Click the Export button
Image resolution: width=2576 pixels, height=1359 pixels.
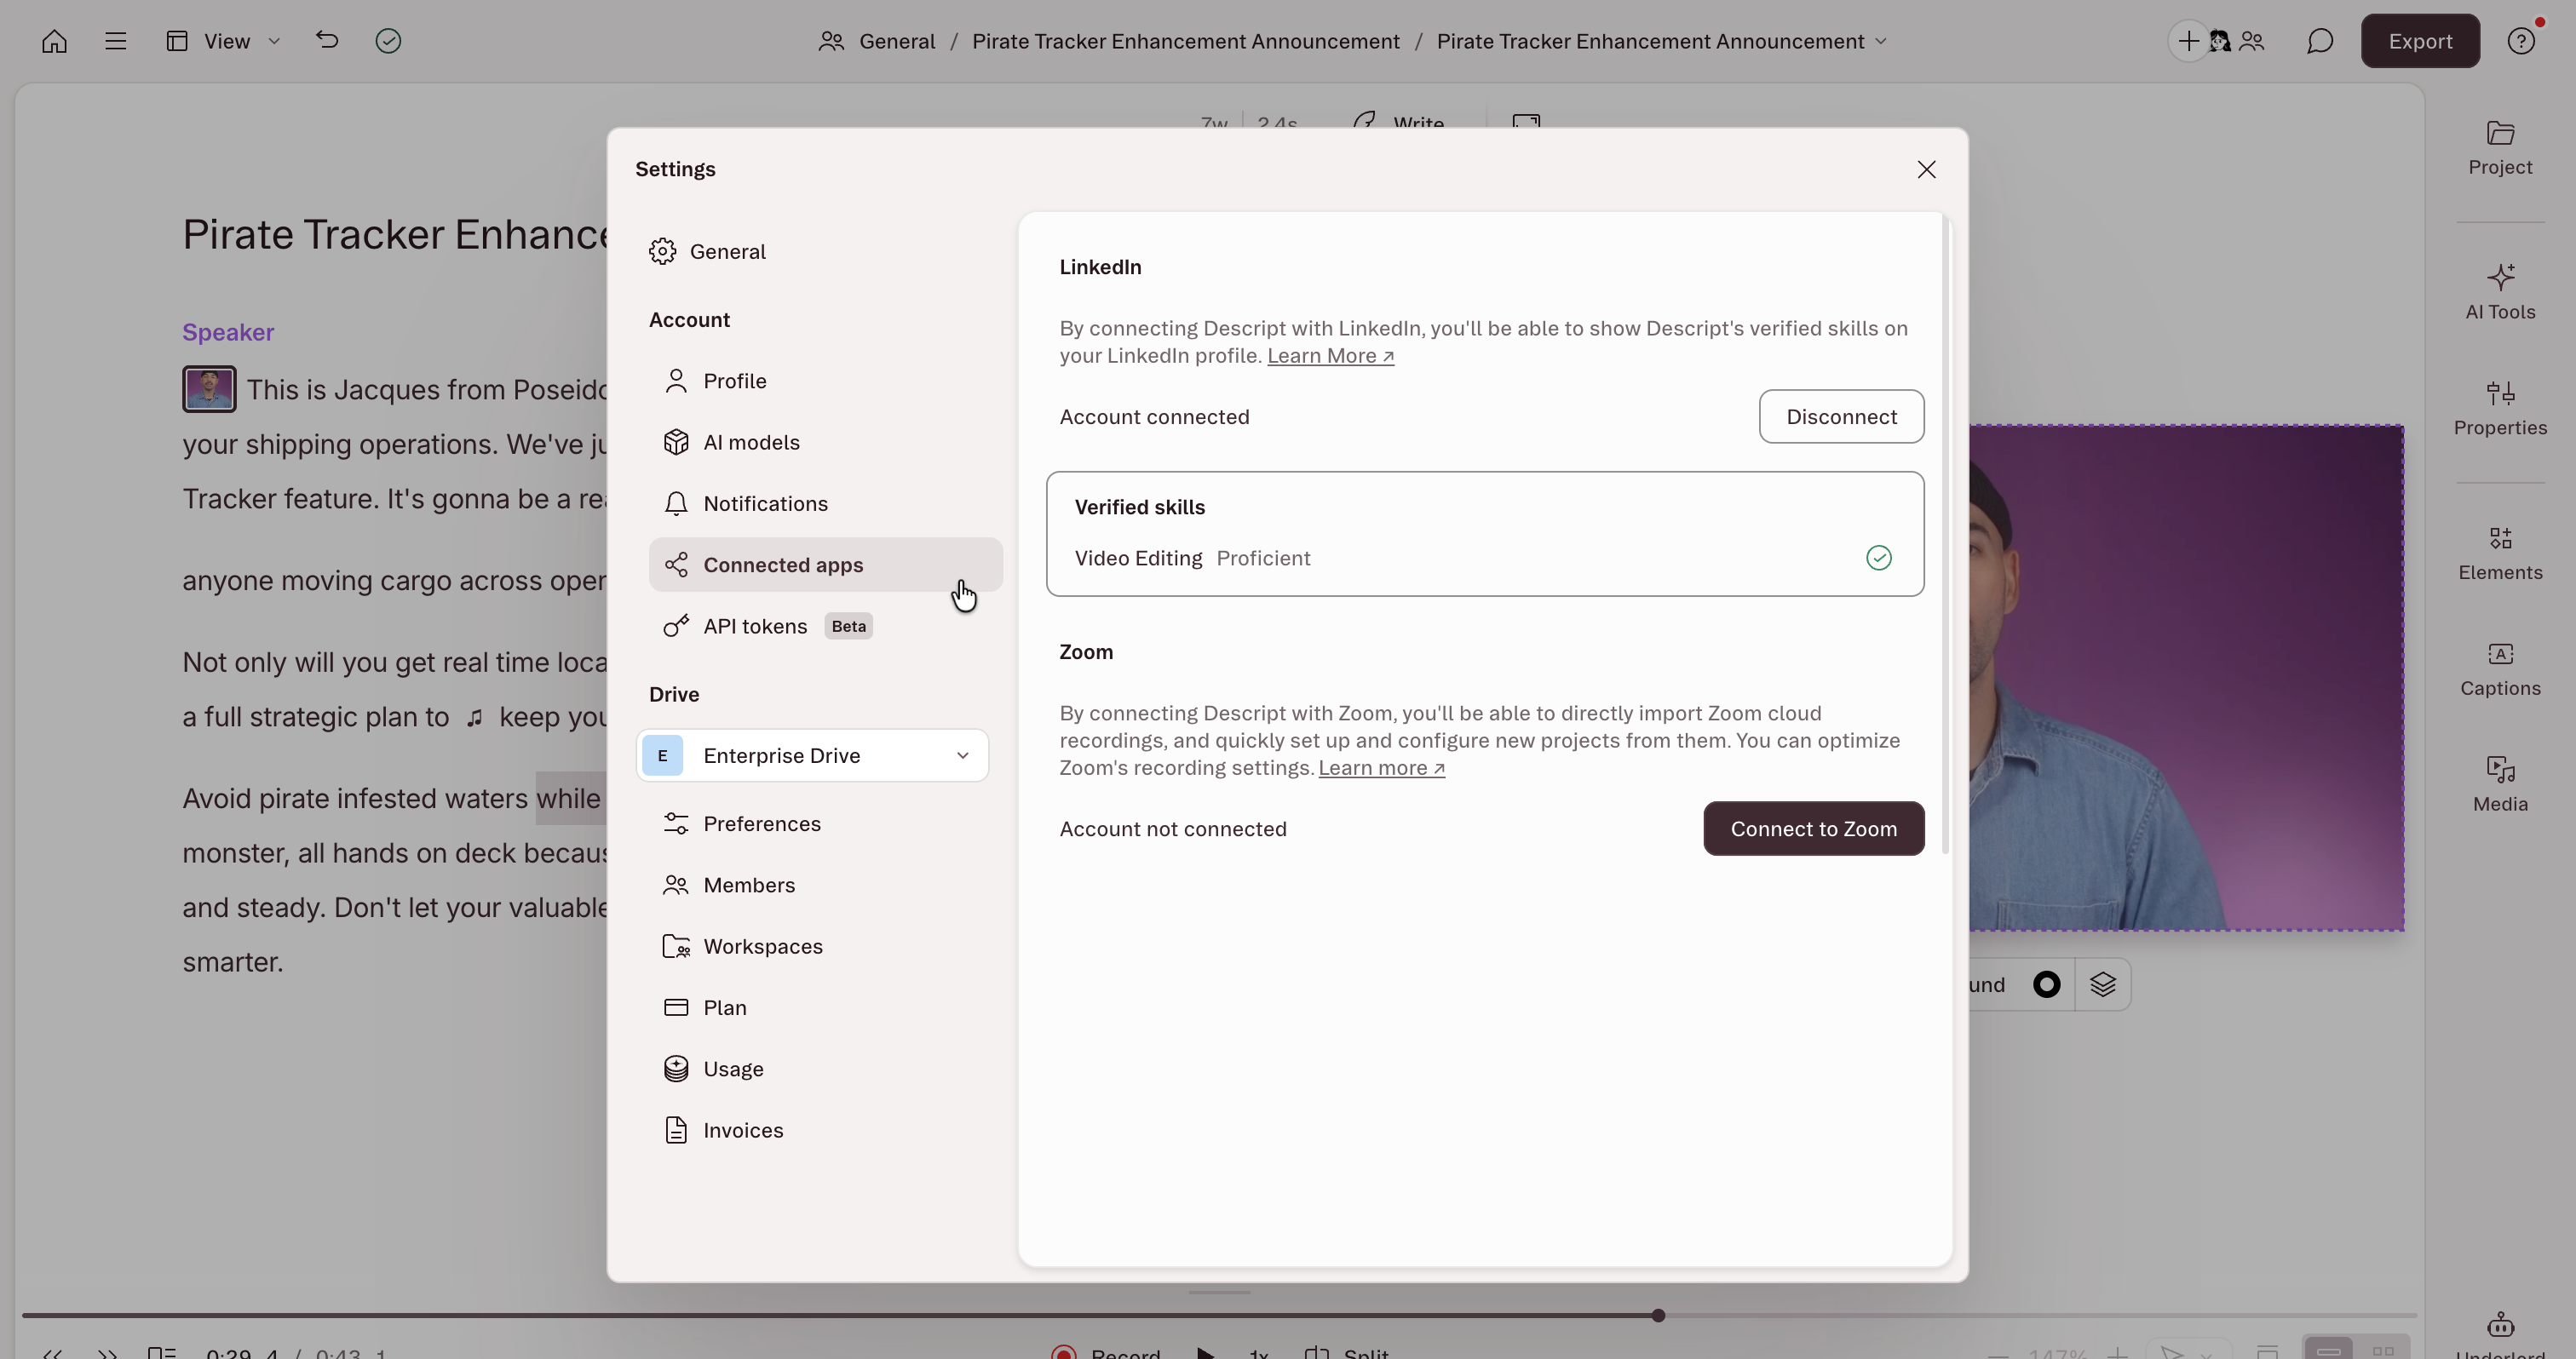[x=2420, y=41]
